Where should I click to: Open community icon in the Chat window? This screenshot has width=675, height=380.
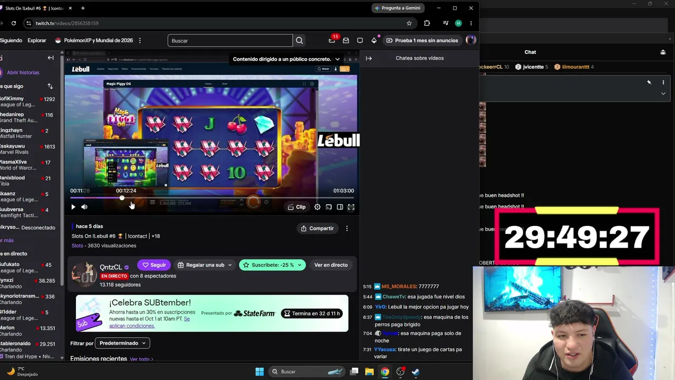tap(663, 52)
